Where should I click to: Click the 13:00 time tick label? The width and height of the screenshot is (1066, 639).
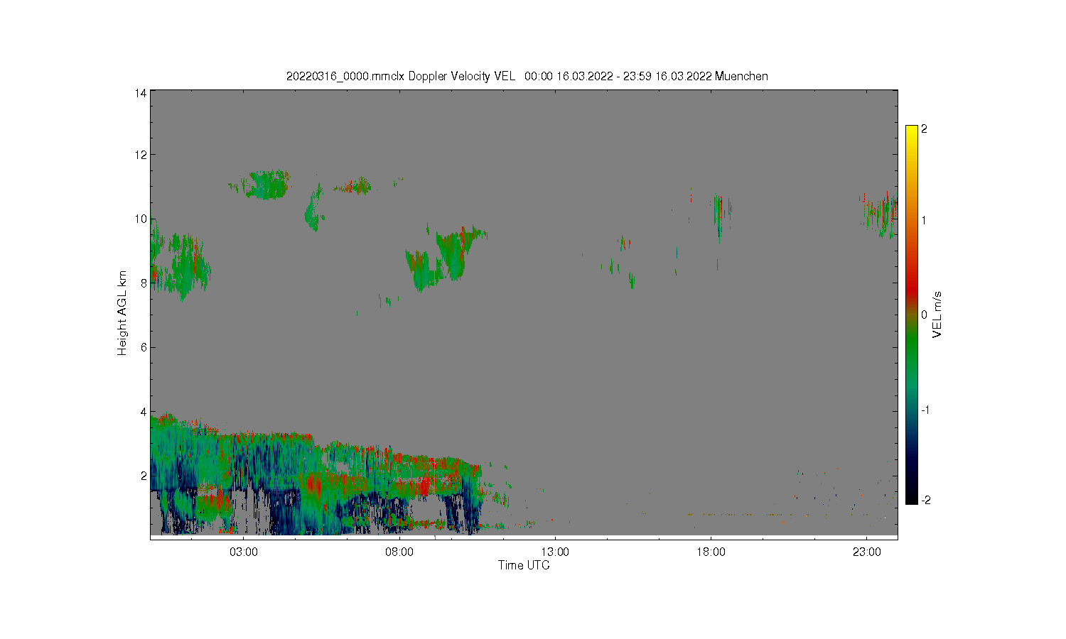pos(555,552)
